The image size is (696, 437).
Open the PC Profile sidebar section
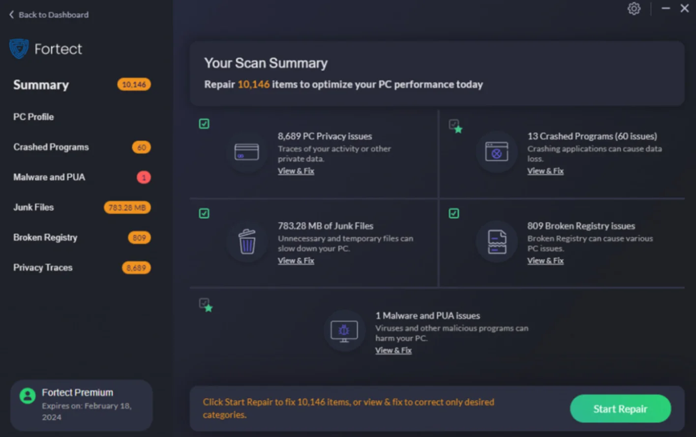tap(33, 117)
